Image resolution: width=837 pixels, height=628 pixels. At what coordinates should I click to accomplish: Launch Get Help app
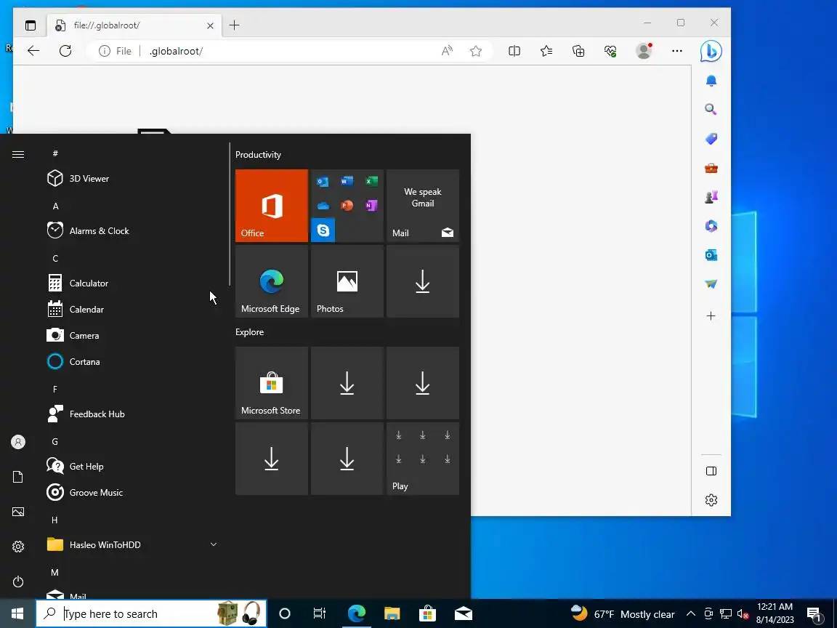(x=131, y=466)
